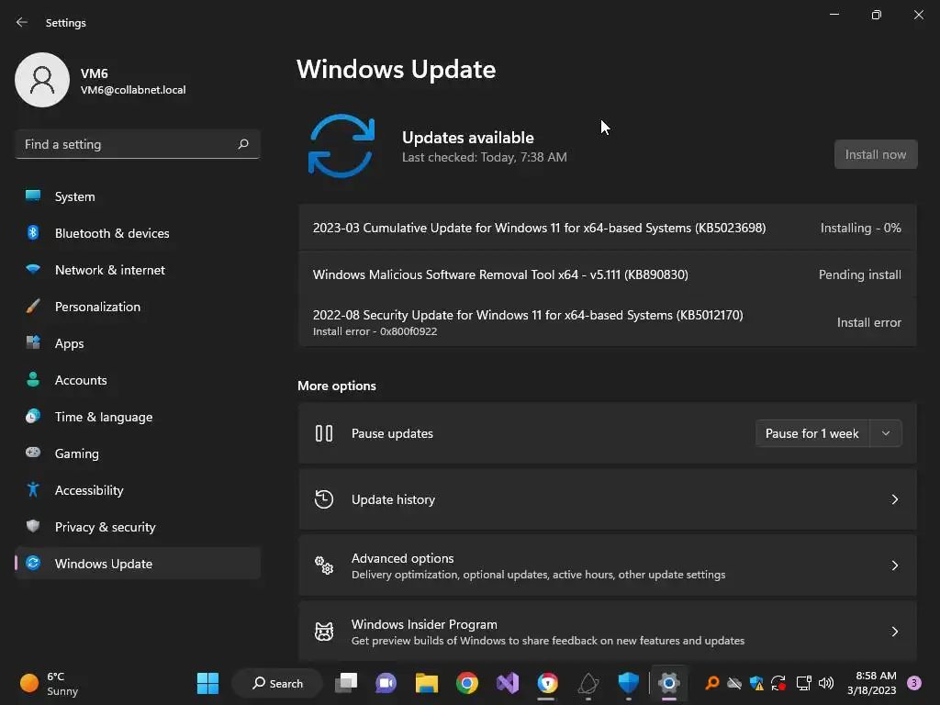Focus the Find a setting search box
Image resolution: width=940 pixels, height=705 pixels.
138,144
